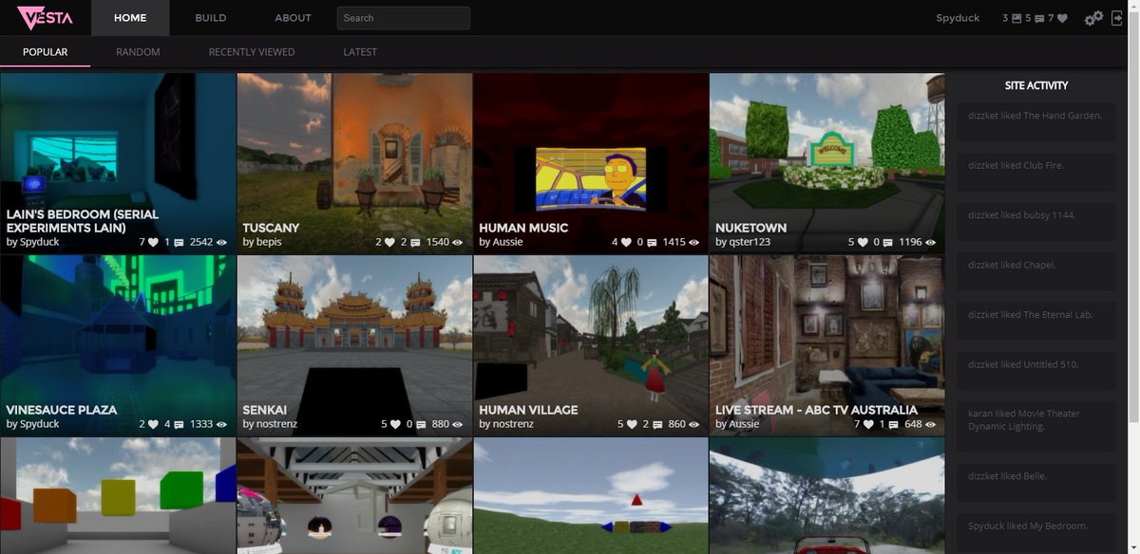Click the views eye icon on Nuketown
This screenshot has width=1140, height=554.
coord(932,242)
